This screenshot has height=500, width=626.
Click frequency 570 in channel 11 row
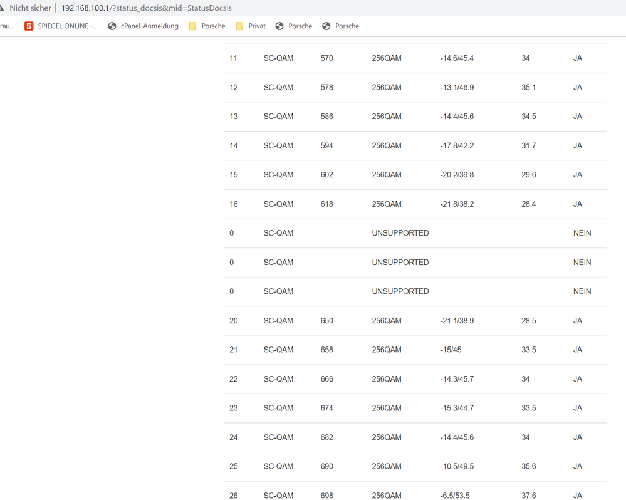[x=326, y=58]
